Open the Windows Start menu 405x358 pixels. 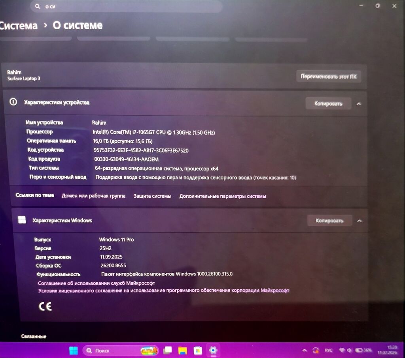pos(74,351)
